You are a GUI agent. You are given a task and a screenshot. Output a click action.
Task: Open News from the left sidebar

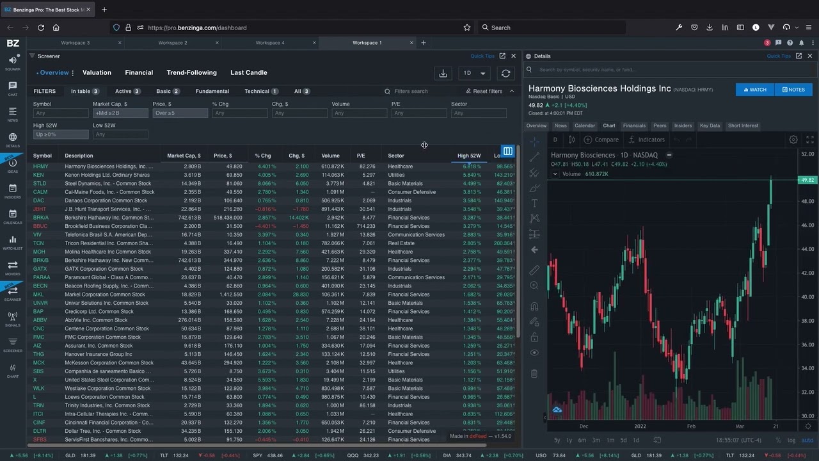(x=13, y=114)
